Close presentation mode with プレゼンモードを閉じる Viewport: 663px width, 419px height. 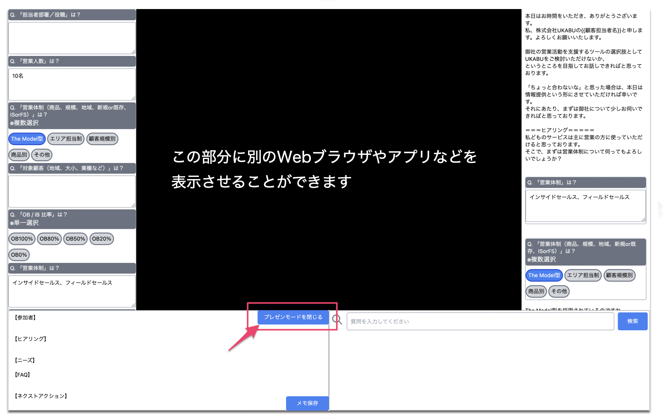point(293,317)
